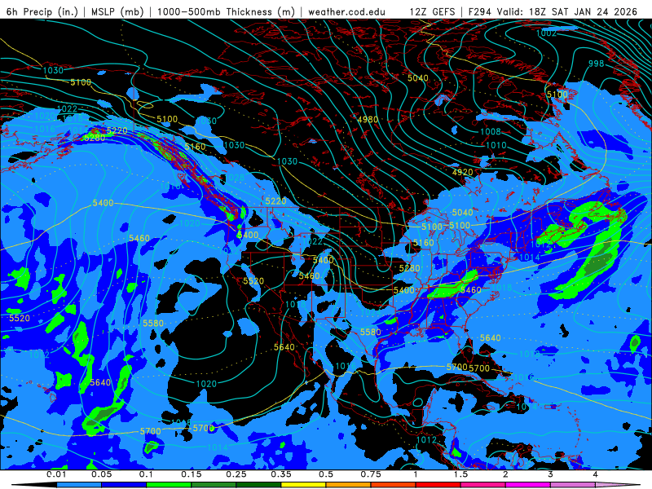Click the '6h Precip (in.)' header text
652x489 pixels.
click(x=42, y=11)
